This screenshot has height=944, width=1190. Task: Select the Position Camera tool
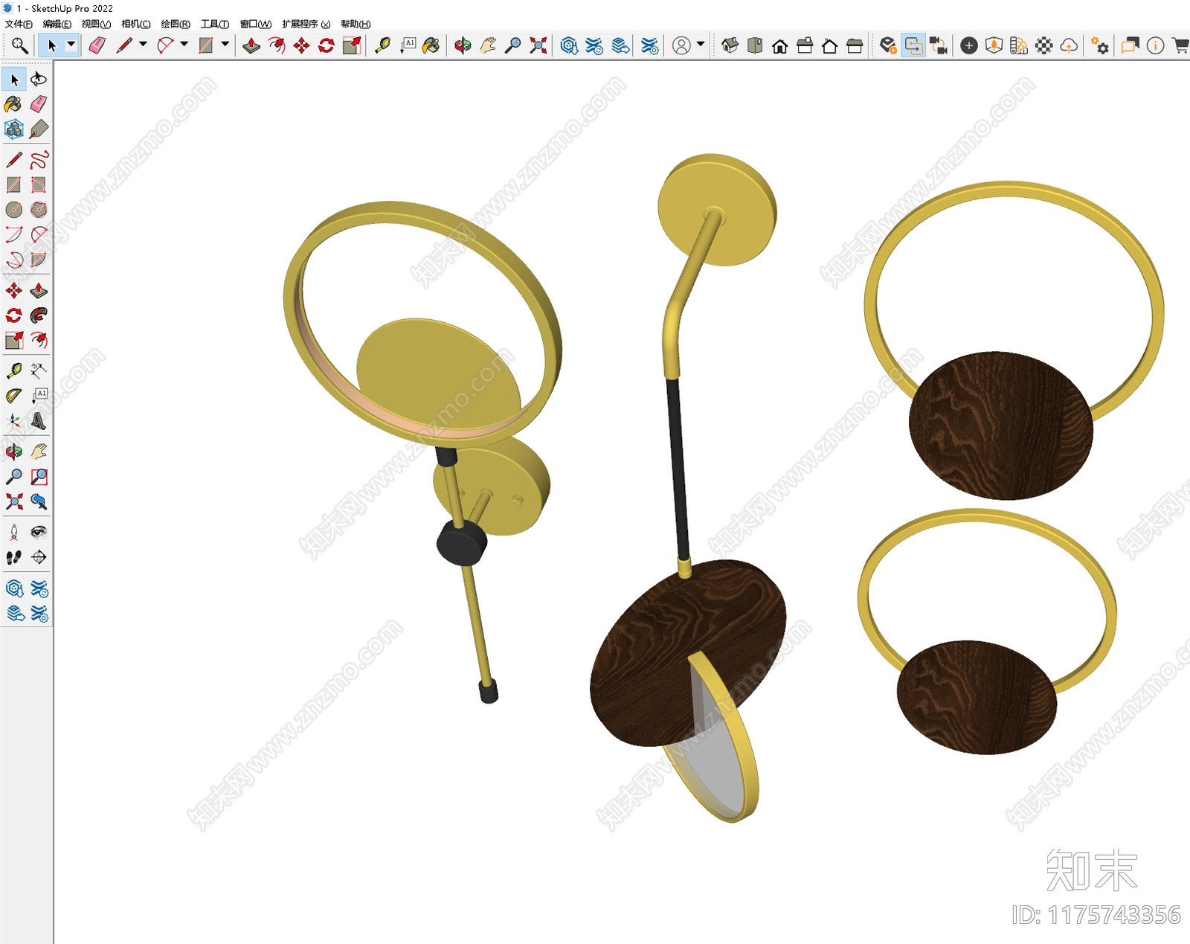(x=14, y=532)
